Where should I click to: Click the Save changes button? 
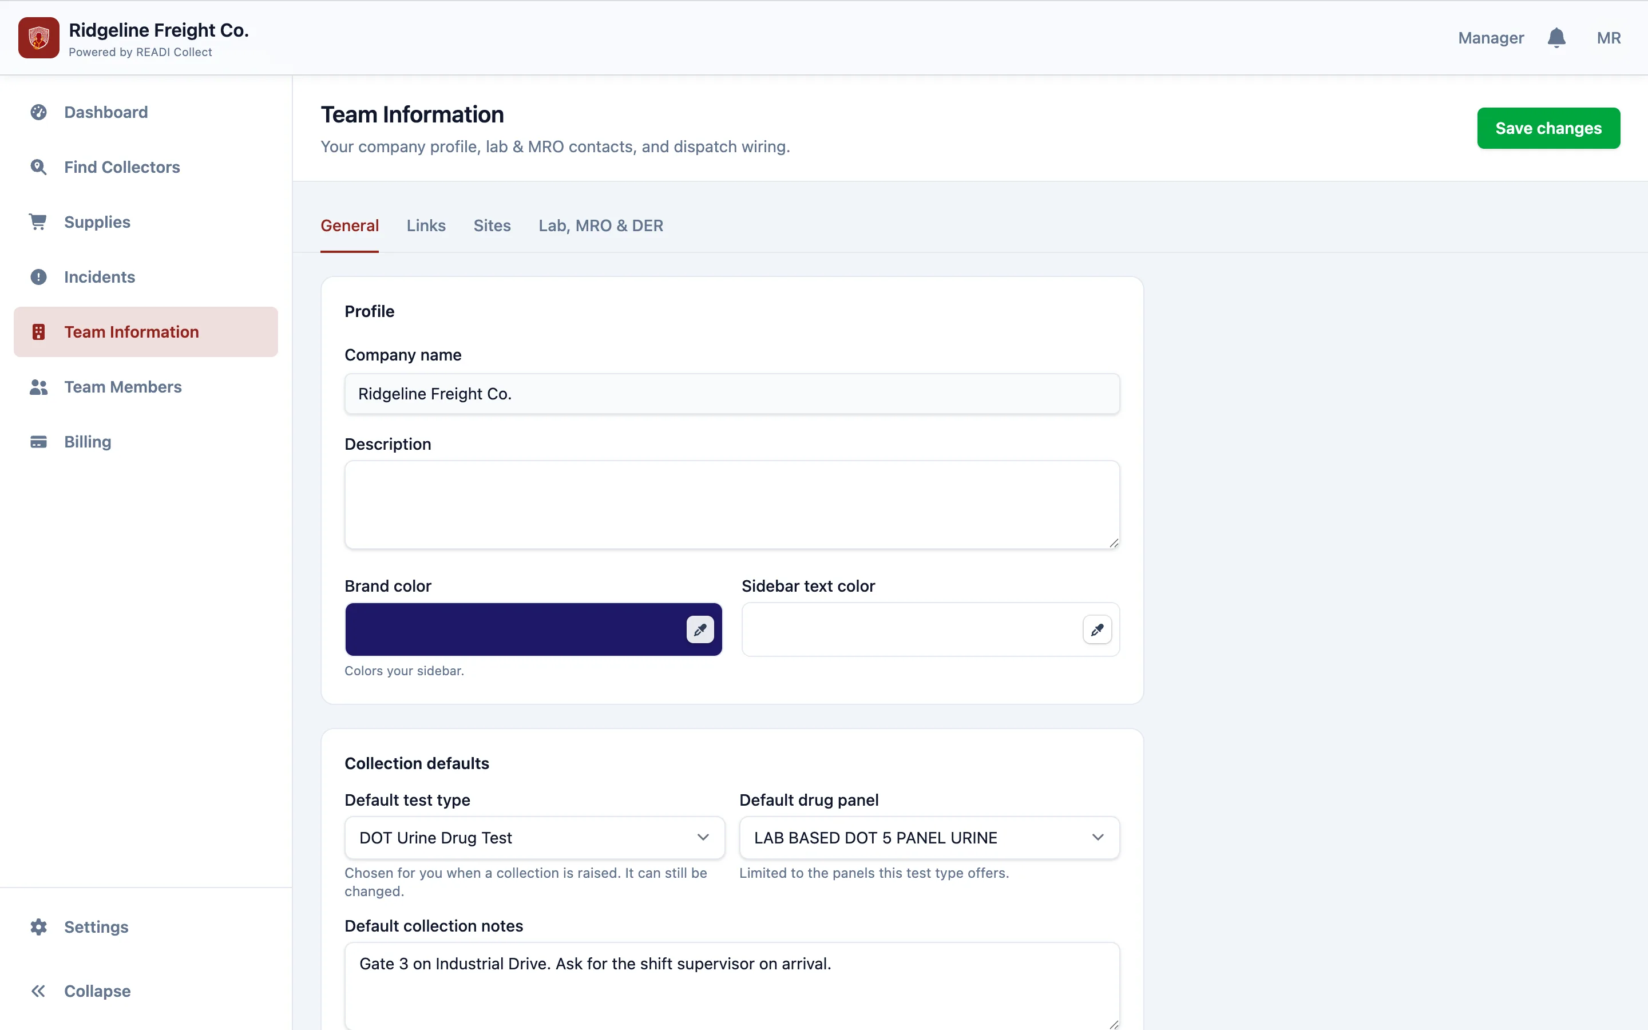point(1548,128)
